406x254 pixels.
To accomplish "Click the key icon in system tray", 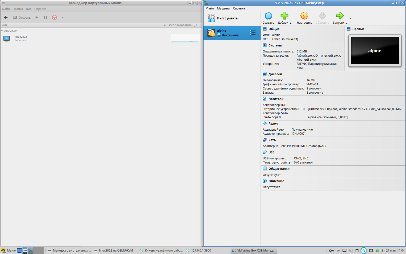I will coord(331,251).
